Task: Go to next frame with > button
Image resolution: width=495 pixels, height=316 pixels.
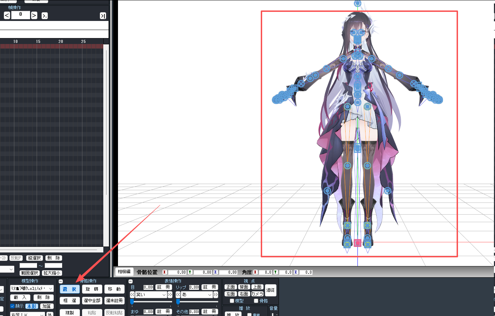Action: 34,15
